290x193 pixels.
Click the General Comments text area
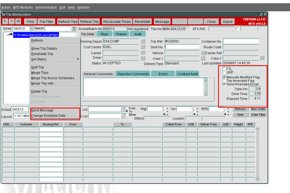pos(144,87)
